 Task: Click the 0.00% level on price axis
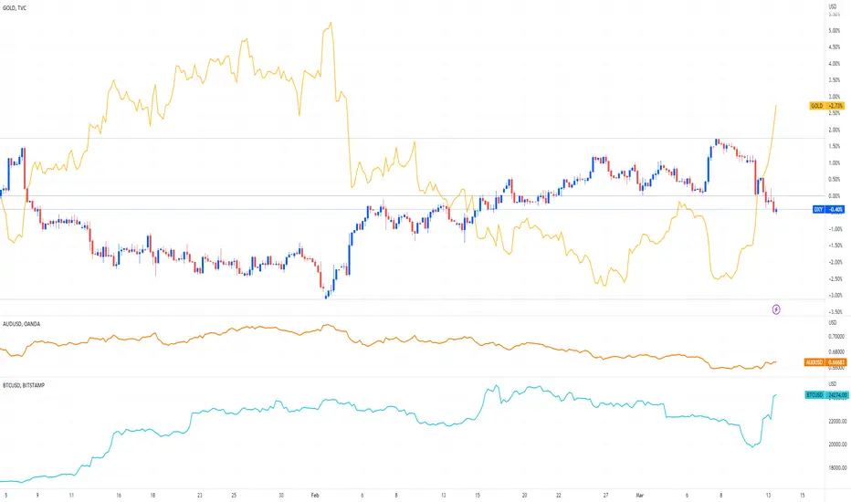click(835, 196)
